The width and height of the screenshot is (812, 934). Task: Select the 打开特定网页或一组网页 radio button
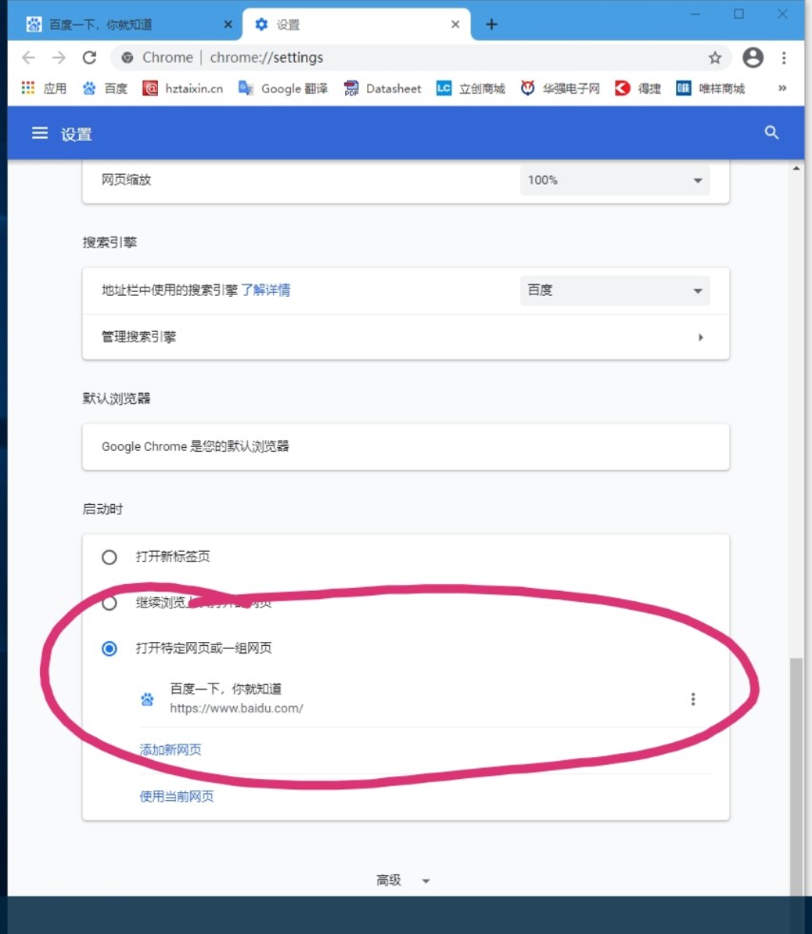point(109,648)
